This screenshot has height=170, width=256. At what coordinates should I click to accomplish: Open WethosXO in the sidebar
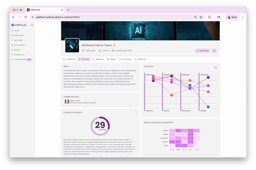(19, 36)
